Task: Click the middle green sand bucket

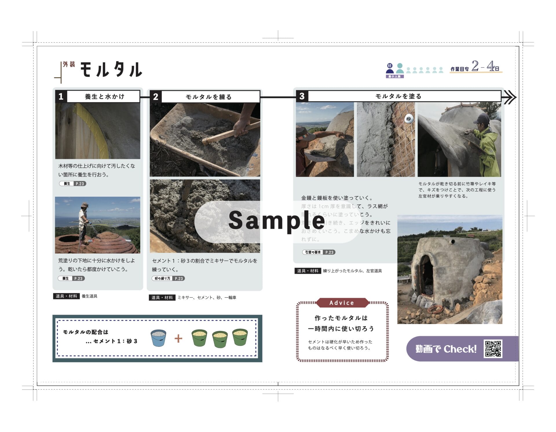Action: click(x=220, y=339)
